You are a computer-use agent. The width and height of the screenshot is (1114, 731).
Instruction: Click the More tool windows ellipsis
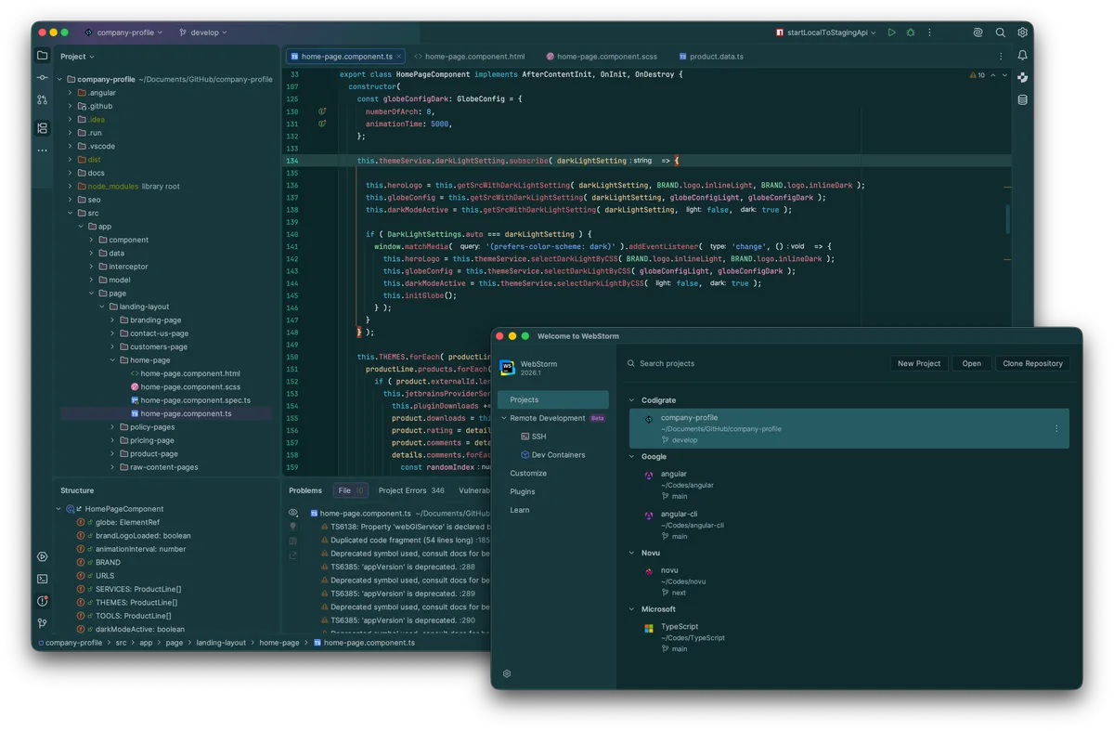tap(43, 150)
